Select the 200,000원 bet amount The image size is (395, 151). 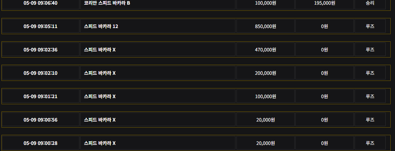pos(265,73)
